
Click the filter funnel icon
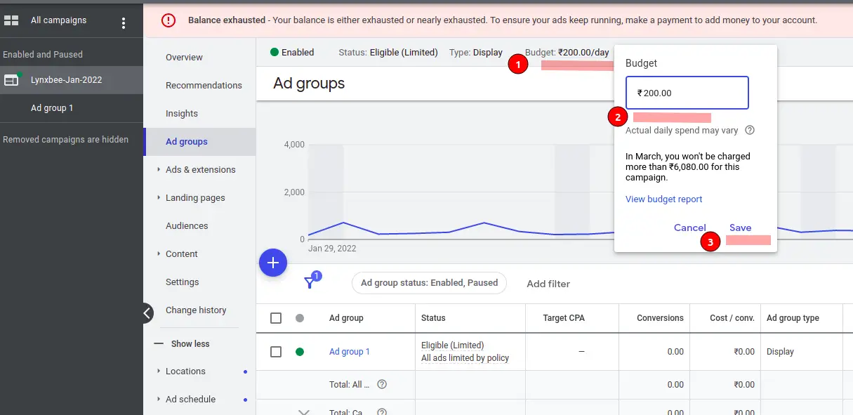309,283
